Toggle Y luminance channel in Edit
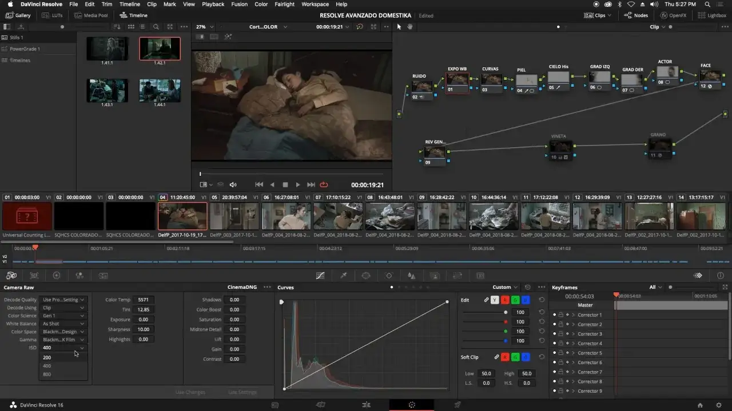The width and height of the screenshot is (732, 411). (495, 300)
